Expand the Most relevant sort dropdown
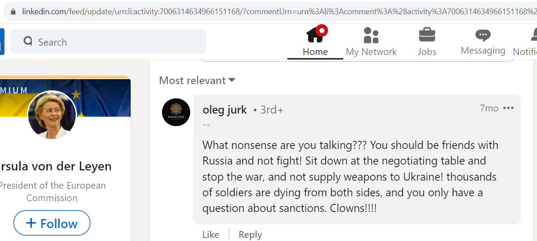Viewport: 537px width, 241px height. tap(197, 80)
